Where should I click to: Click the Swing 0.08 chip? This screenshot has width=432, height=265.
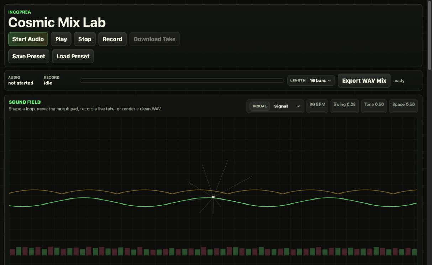point(344,106)
